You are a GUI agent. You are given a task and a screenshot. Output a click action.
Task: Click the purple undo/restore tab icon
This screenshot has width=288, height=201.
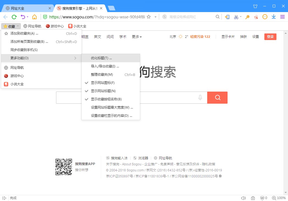[23, 17]
